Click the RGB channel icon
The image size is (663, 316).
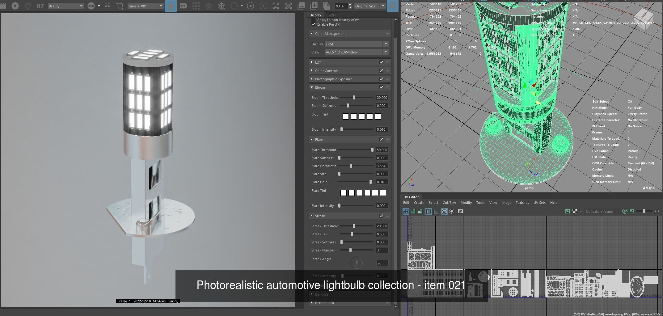click(91, 6)
